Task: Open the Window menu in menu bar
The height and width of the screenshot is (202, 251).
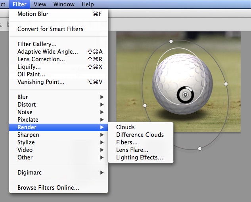Action: pyautogui.click(x=64, y=4)
